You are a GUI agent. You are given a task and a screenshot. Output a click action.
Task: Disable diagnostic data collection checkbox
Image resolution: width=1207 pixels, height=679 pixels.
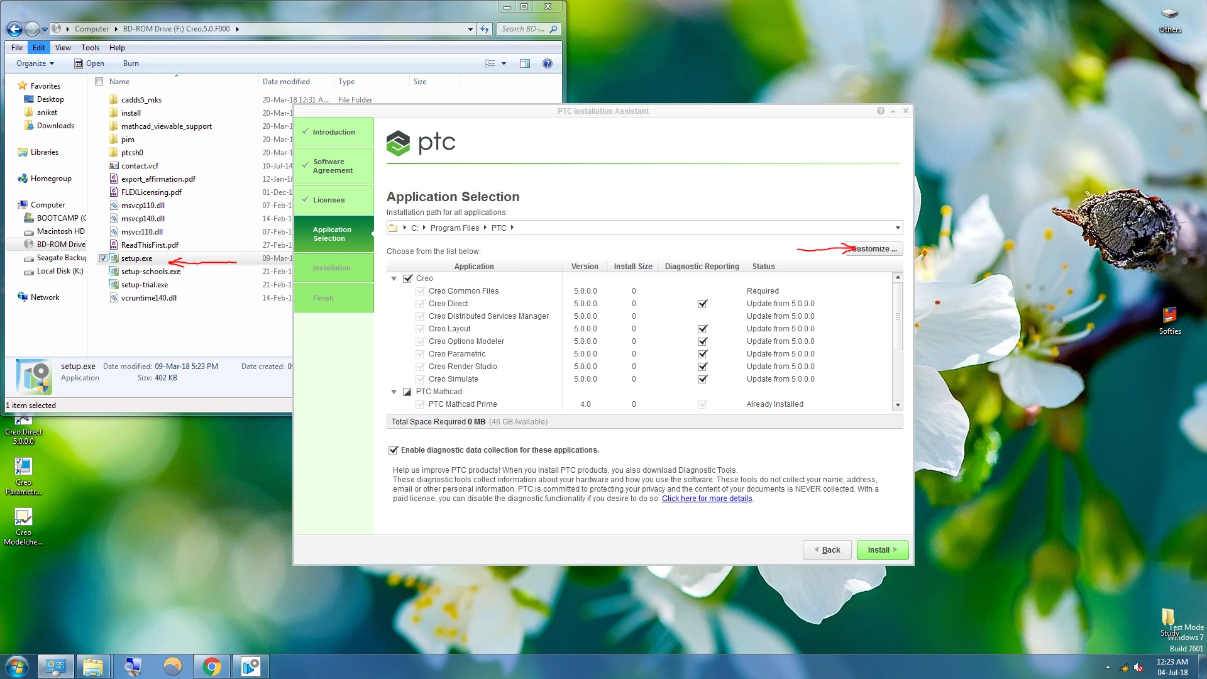pos(393,450)
